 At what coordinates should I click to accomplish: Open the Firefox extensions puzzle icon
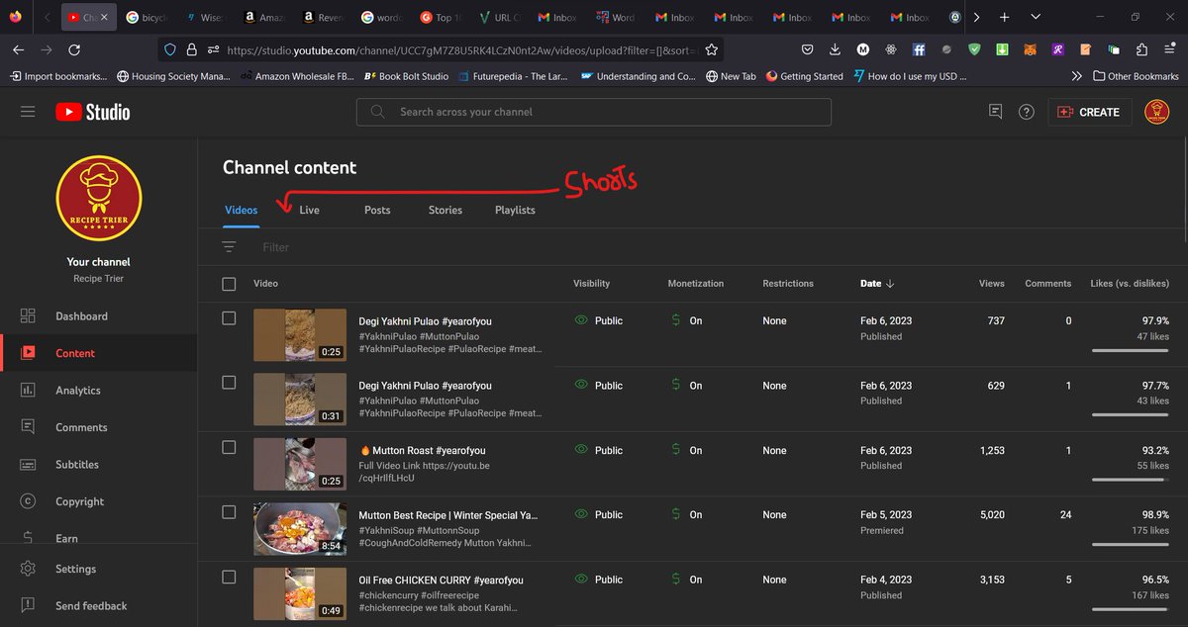(1142, 49)
